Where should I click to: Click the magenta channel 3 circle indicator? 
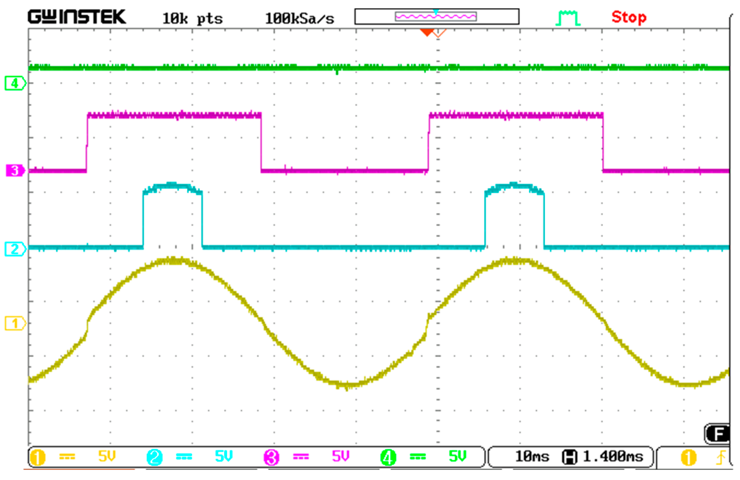271,457
